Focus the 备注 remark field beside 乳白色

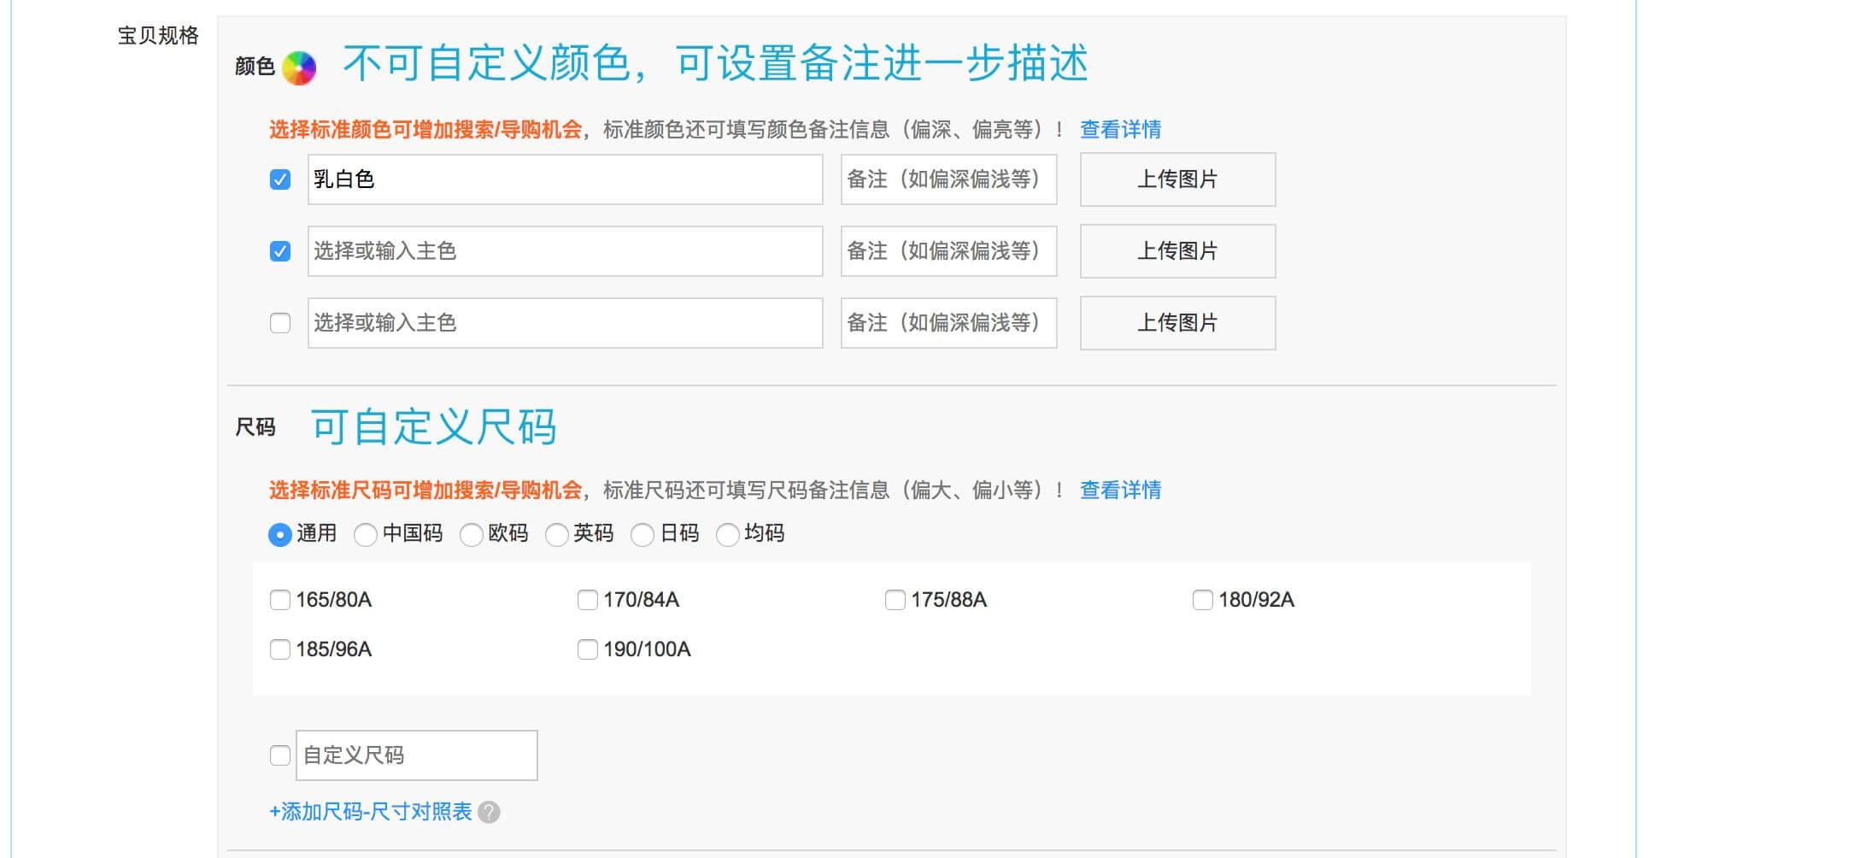(949, 179)
